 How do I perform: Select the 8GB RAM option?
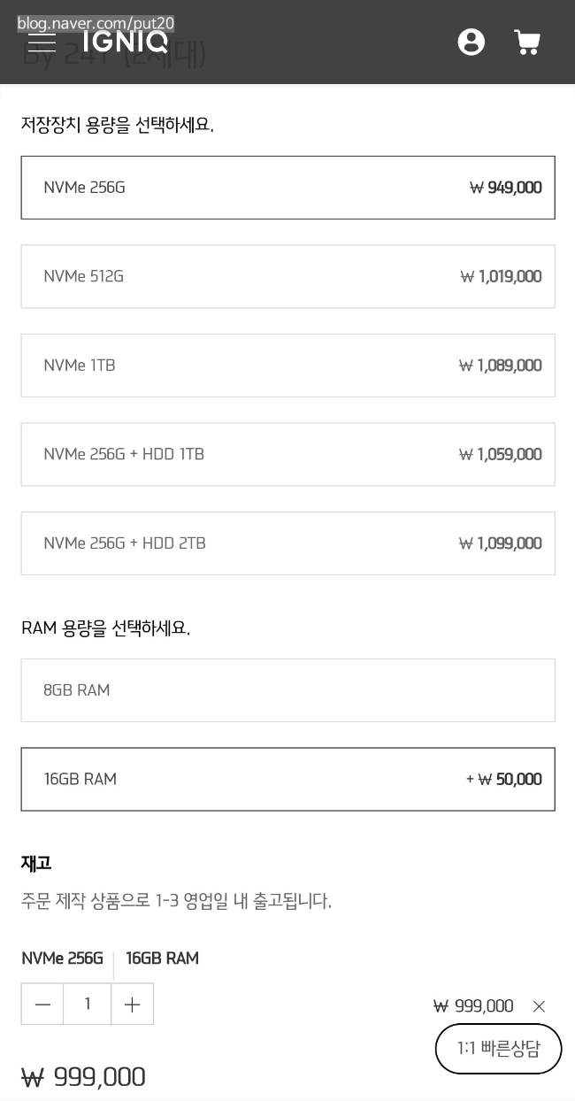pos(287,690)
